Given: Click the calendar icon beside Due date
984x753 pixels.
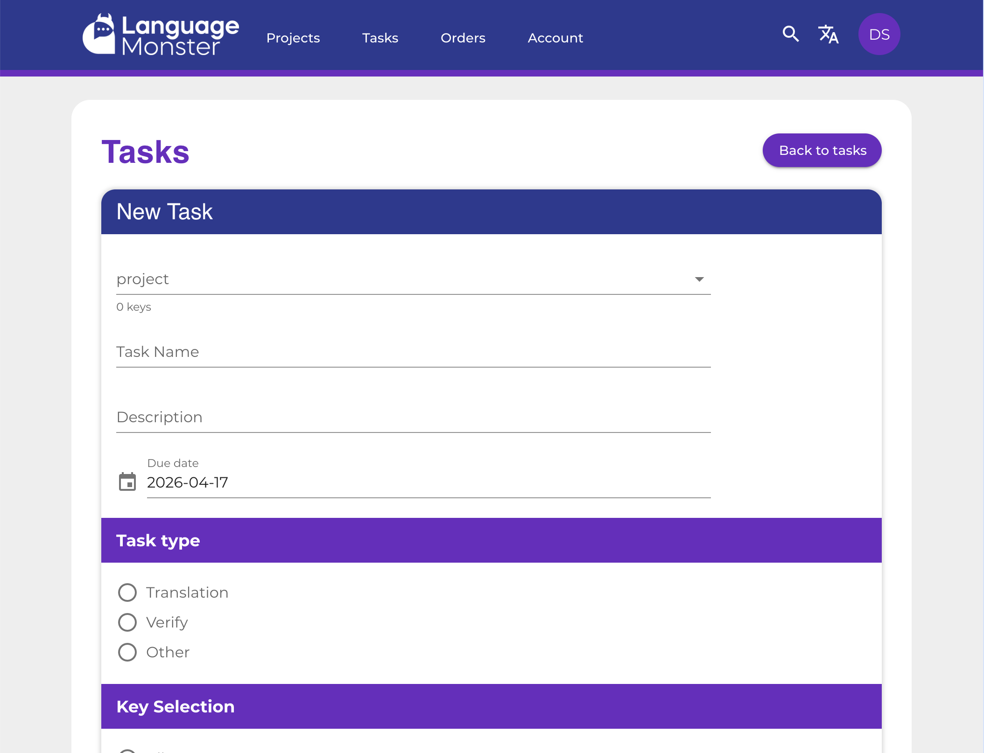Looking at the screenshot, I should [127, 482].
